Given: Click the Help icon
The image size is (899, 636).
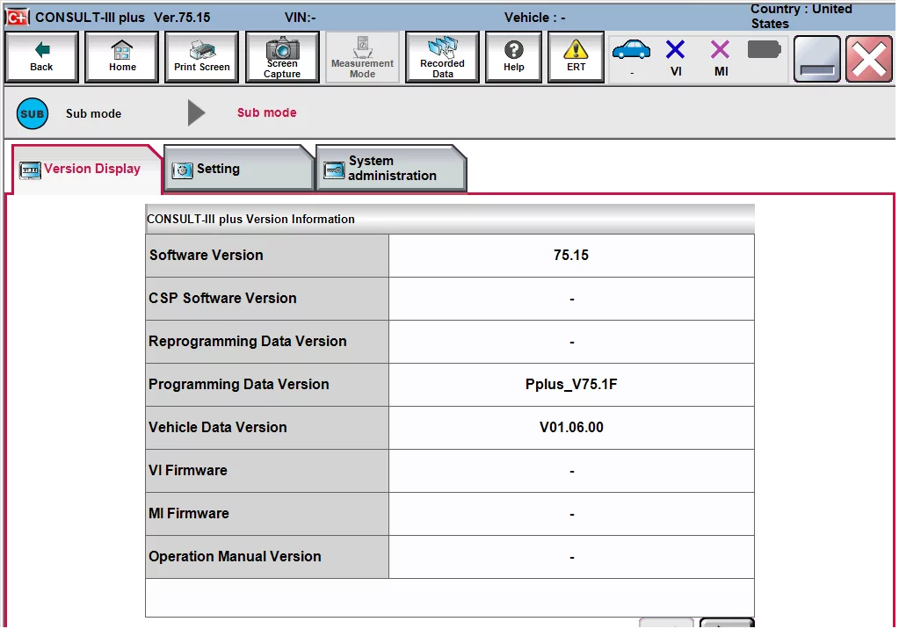Looking at the screenshot, I should point(513,56).
